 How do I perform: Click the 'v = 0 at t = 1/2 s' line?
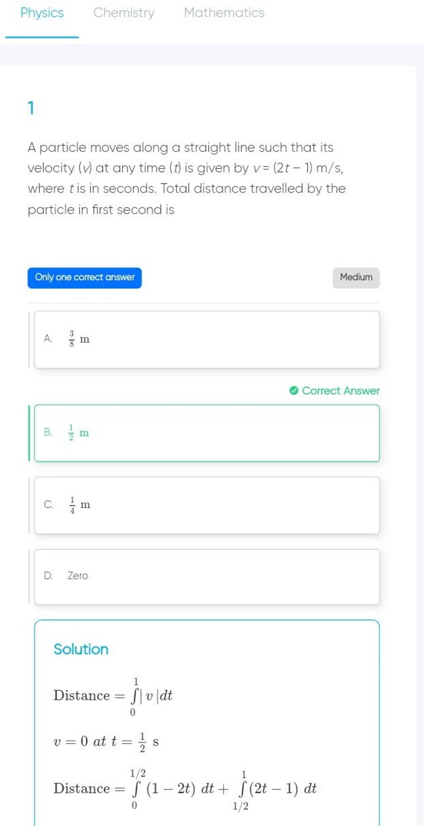[106, 741]
